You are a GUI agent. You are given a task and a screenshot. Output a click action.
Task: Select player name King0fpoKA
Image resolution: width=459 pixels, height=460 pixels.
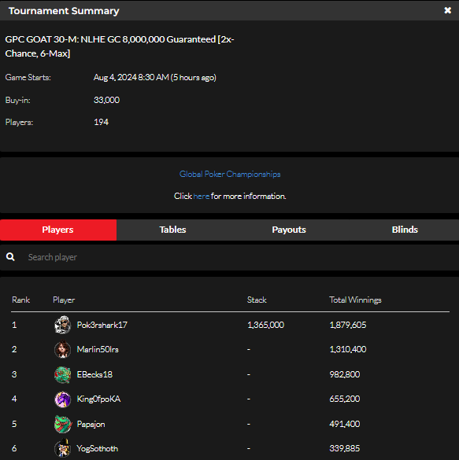98,399
